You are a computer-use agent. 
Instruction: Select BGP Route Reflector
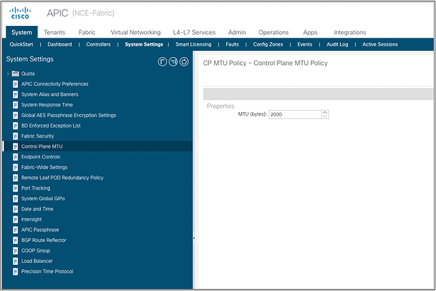pos(44,240)
